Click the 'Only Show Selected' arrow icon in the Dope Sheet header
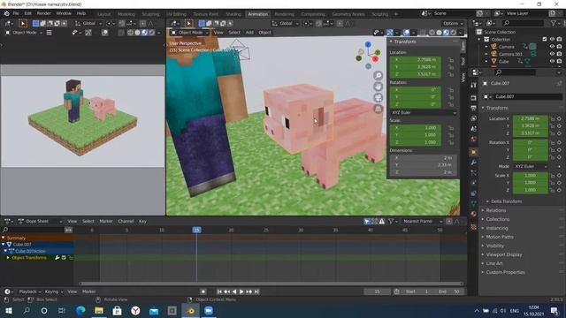The height and width of the screenshot is (318, 566). coord(367,222)
